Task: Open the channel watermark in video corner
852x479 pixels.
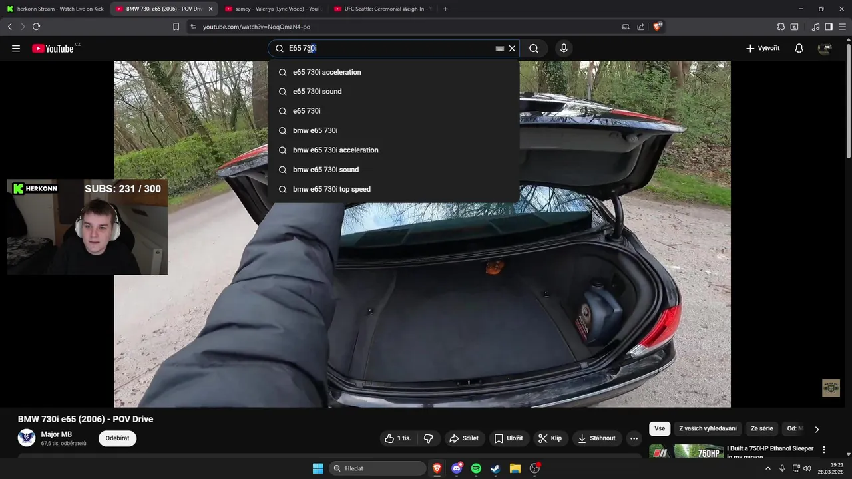Action: [x=831, y=388]
